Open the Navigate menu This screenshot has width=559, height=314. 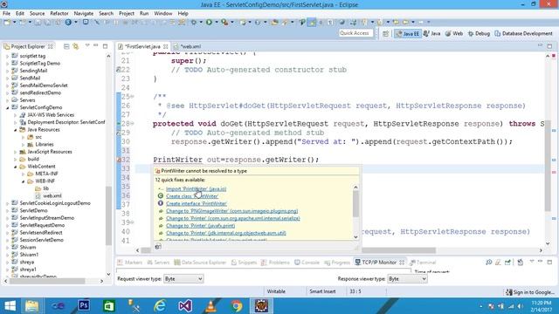point(84,13)
